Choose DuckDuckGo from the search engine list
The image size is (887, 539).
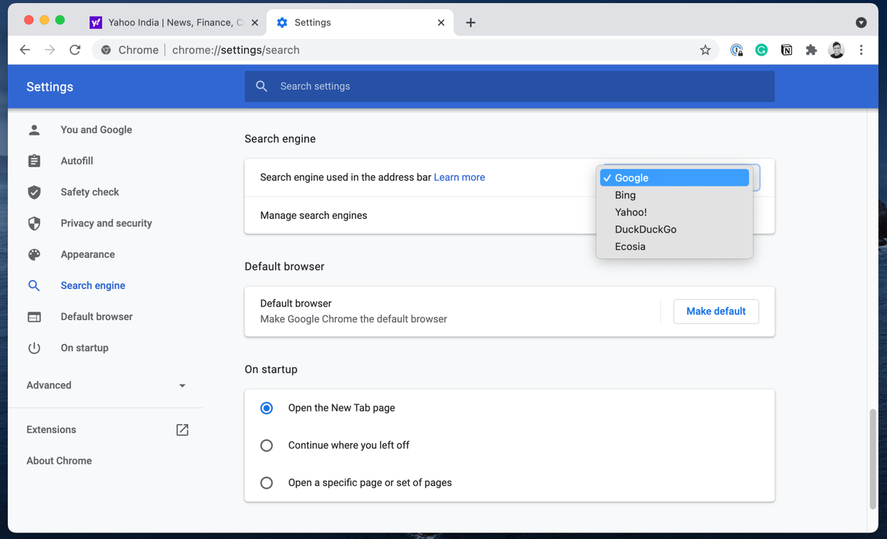point(674,229)
